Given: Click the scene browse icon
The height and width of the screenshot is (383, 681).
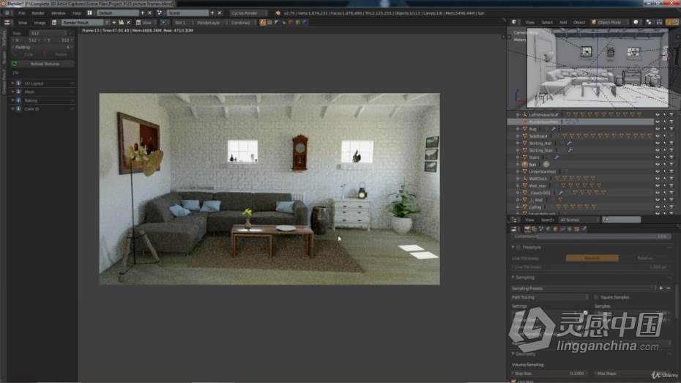Looking at the screenshot, I should coord(160,13).
